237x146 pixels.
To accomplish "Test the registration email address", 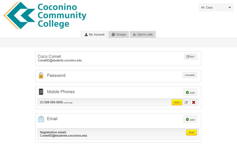I will [x=191, y=133].
